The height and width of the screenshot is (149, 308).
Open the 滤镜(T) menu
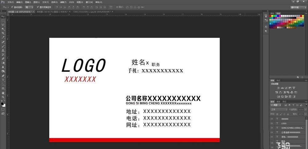(x=63, y=2)
